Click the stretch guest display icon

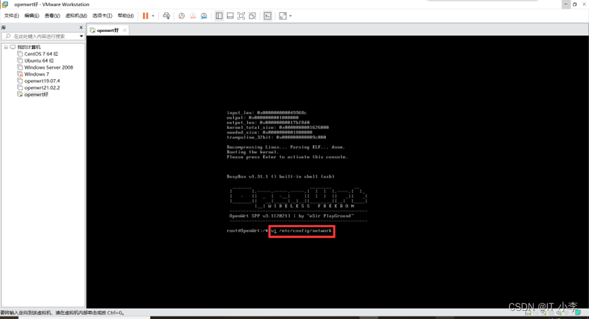coord(283,16)
